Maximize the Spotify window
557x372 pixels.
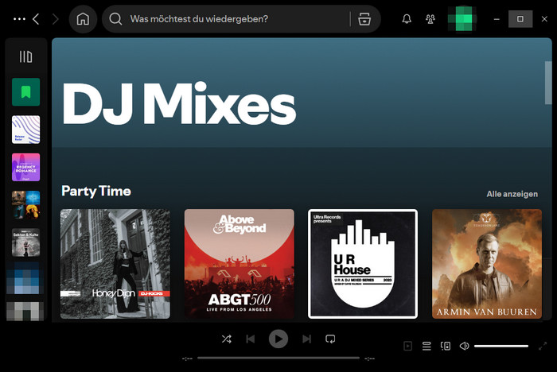click(520, 19)
